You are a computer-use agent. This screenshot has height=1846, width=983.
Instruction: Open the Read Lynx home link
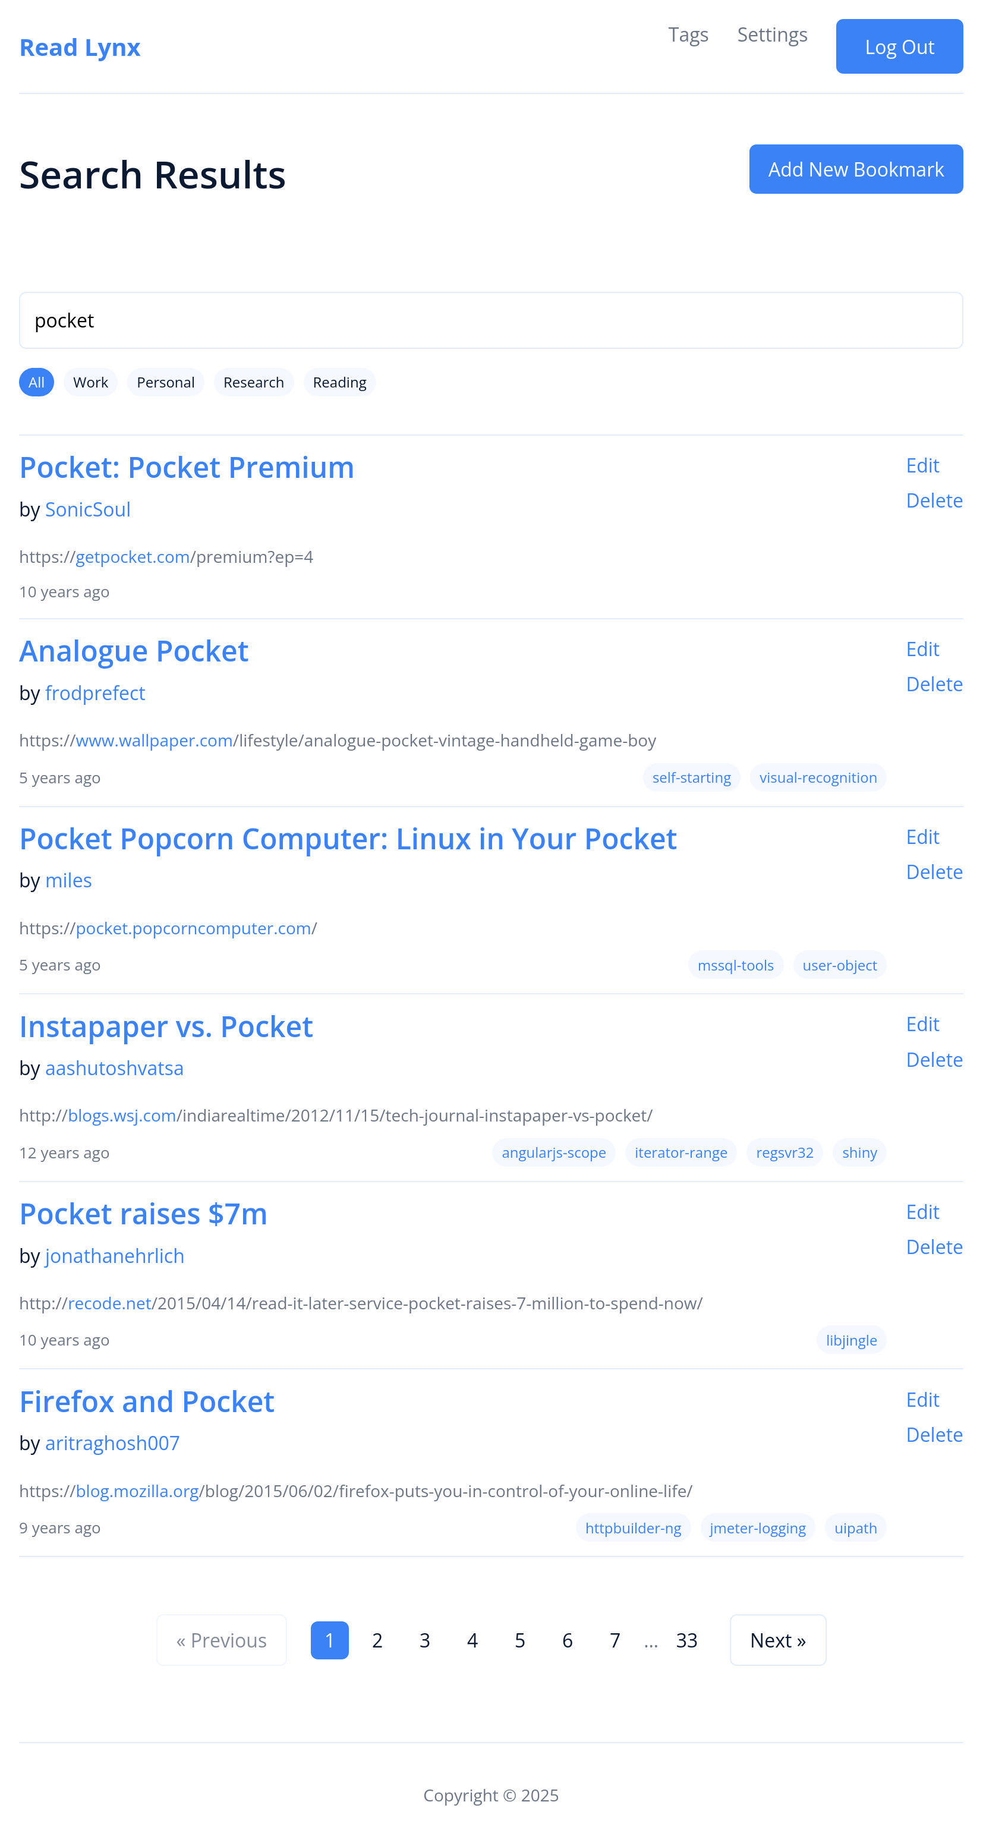point(80,48)
